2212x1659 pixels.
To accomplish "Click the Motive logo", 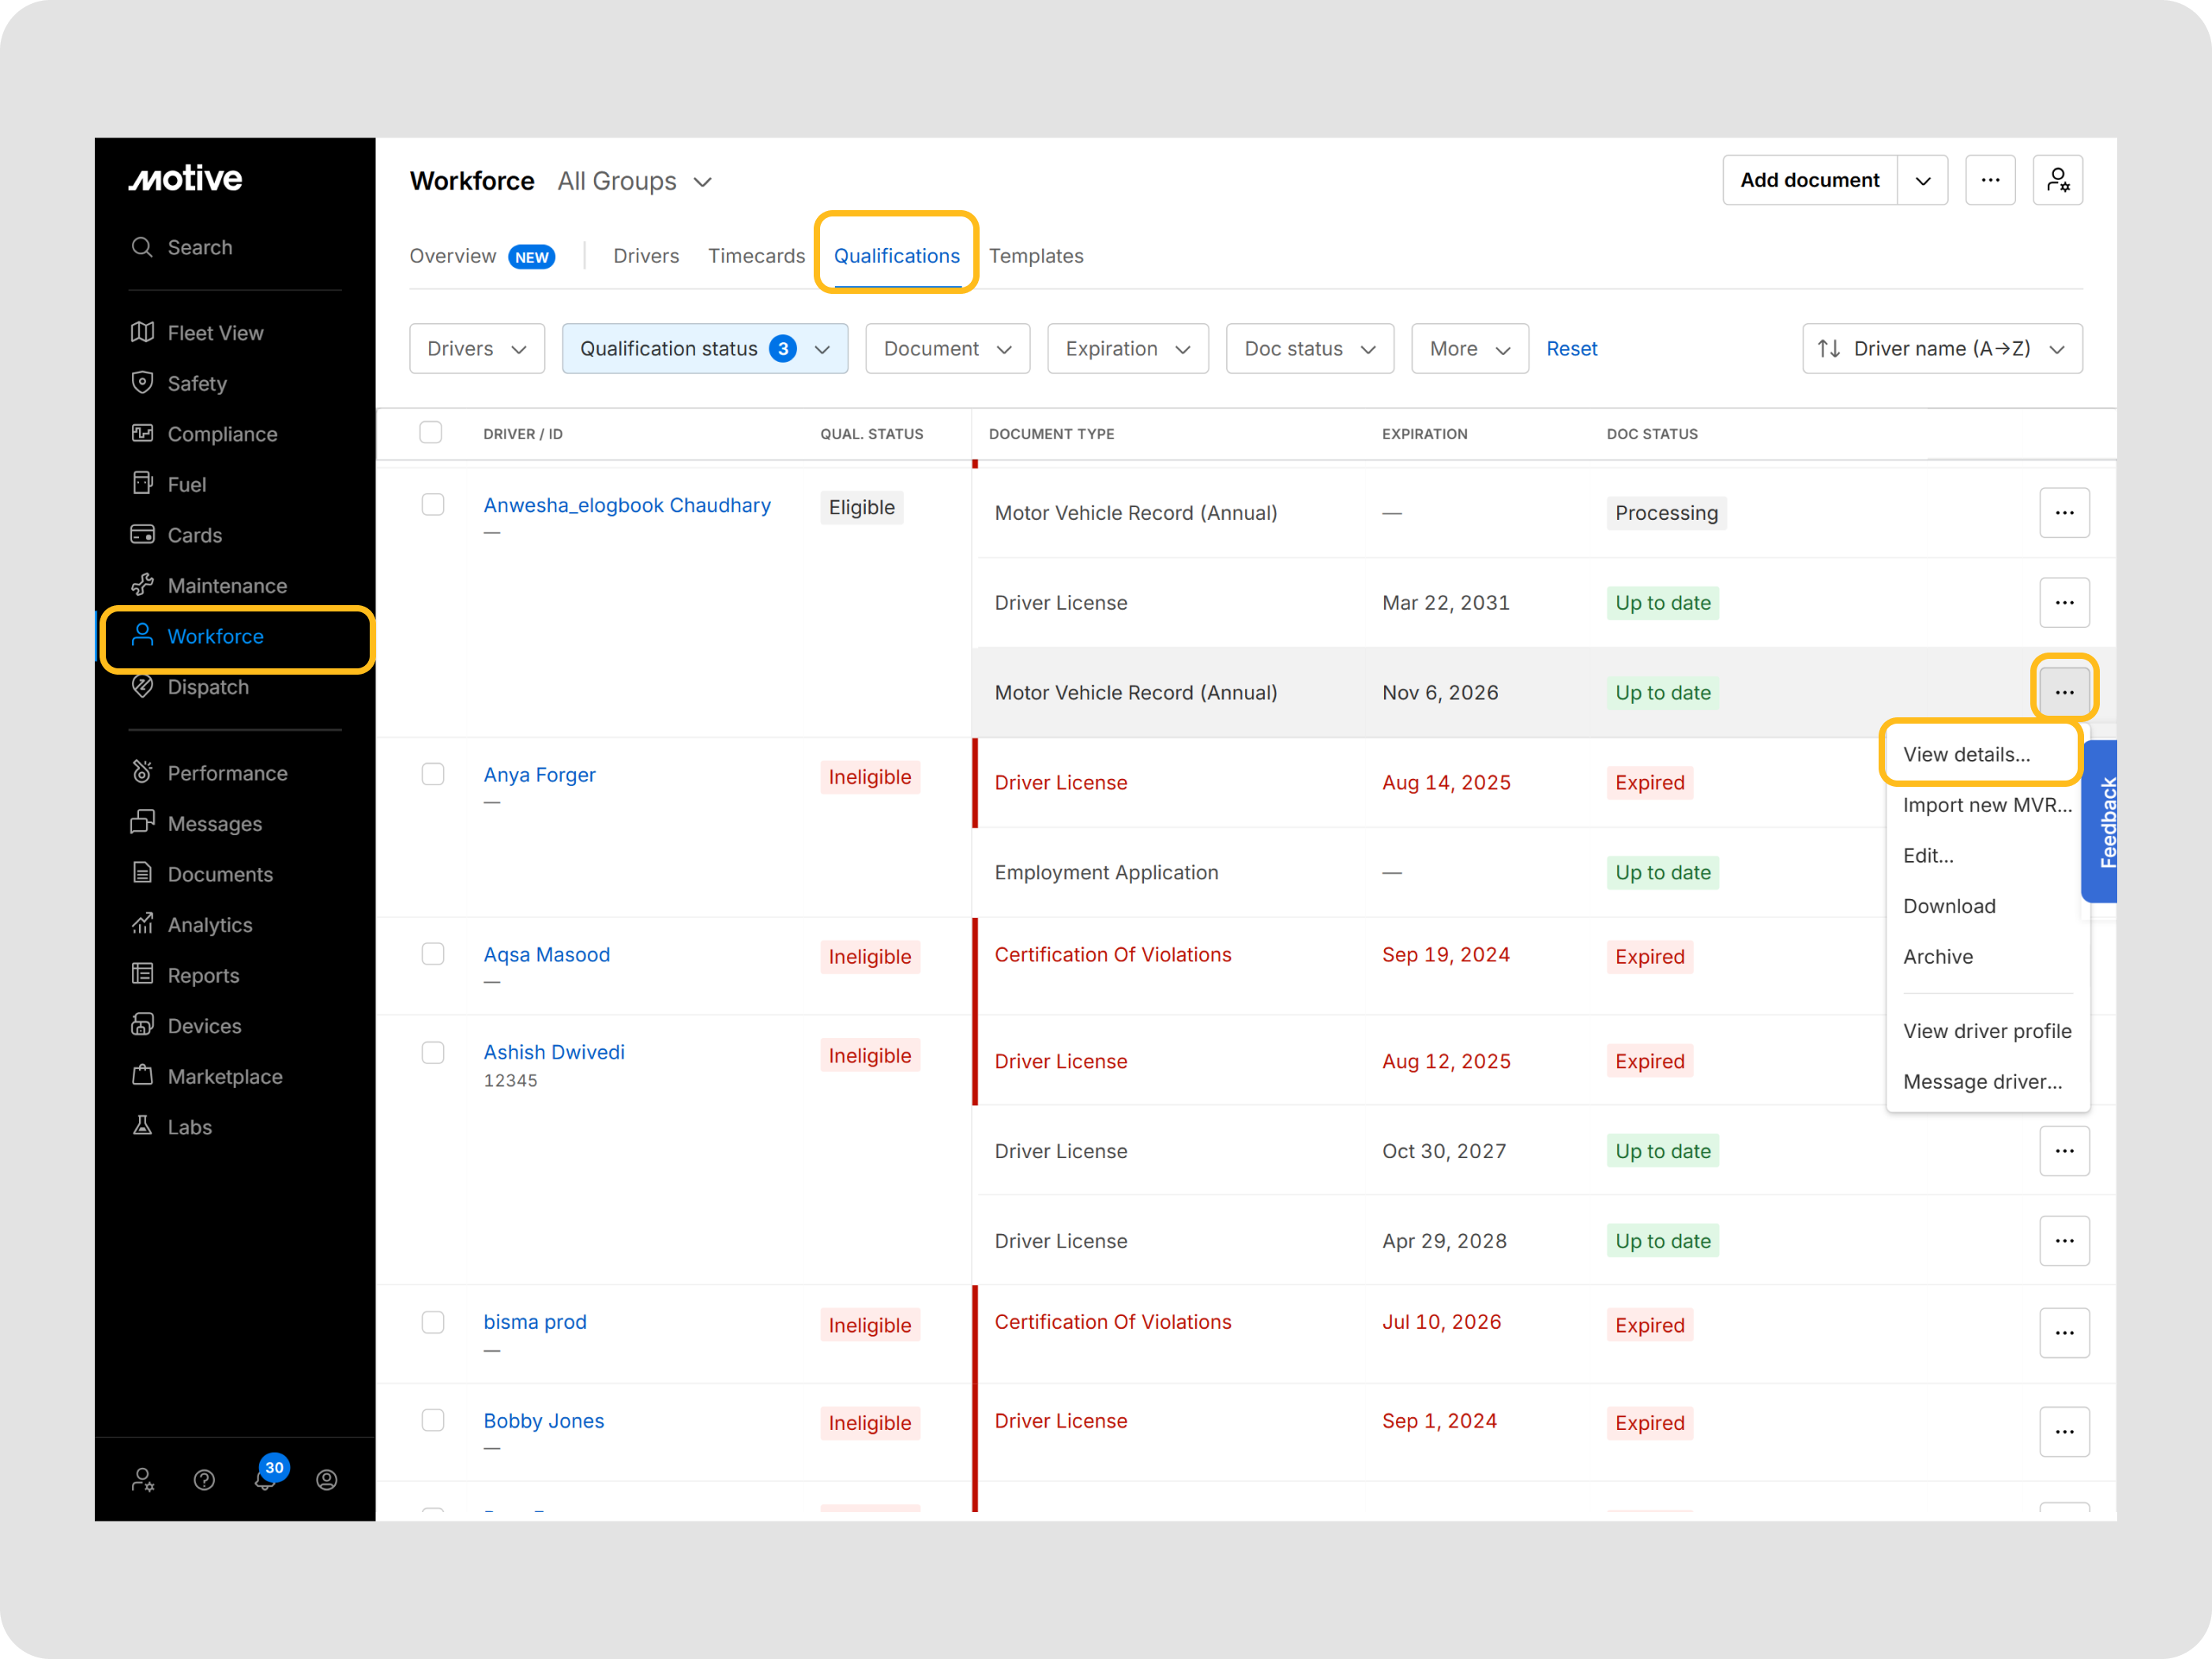I will (x=186, y=179).
